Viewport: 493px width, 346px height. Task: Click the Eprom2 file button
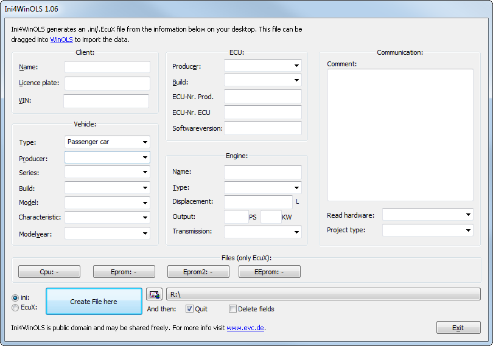(198, 272)
